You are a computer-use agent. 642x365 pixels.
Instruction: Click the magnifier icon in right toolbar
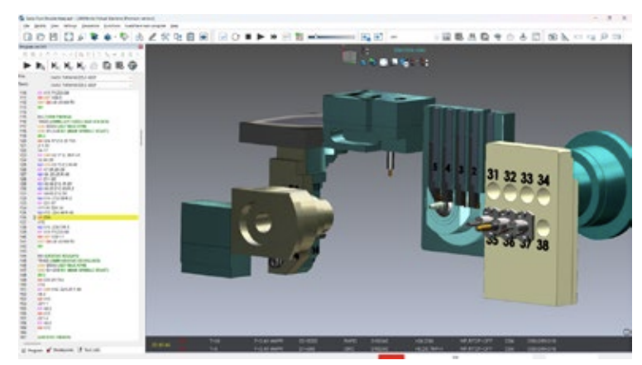point(604,37)
